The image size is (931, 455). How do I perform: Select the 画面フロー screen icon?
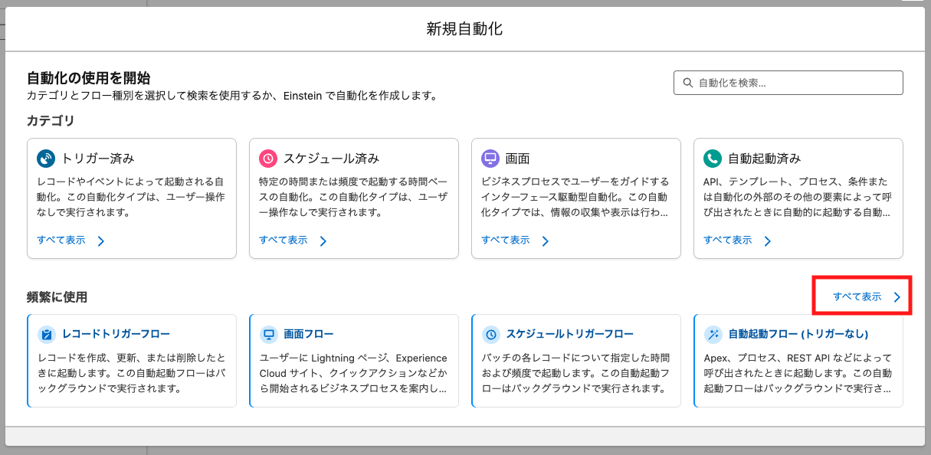click(x=268, y=334)
